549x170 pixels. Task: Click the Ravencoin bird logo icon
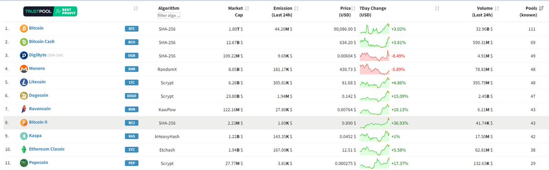[x=24, y=109]
